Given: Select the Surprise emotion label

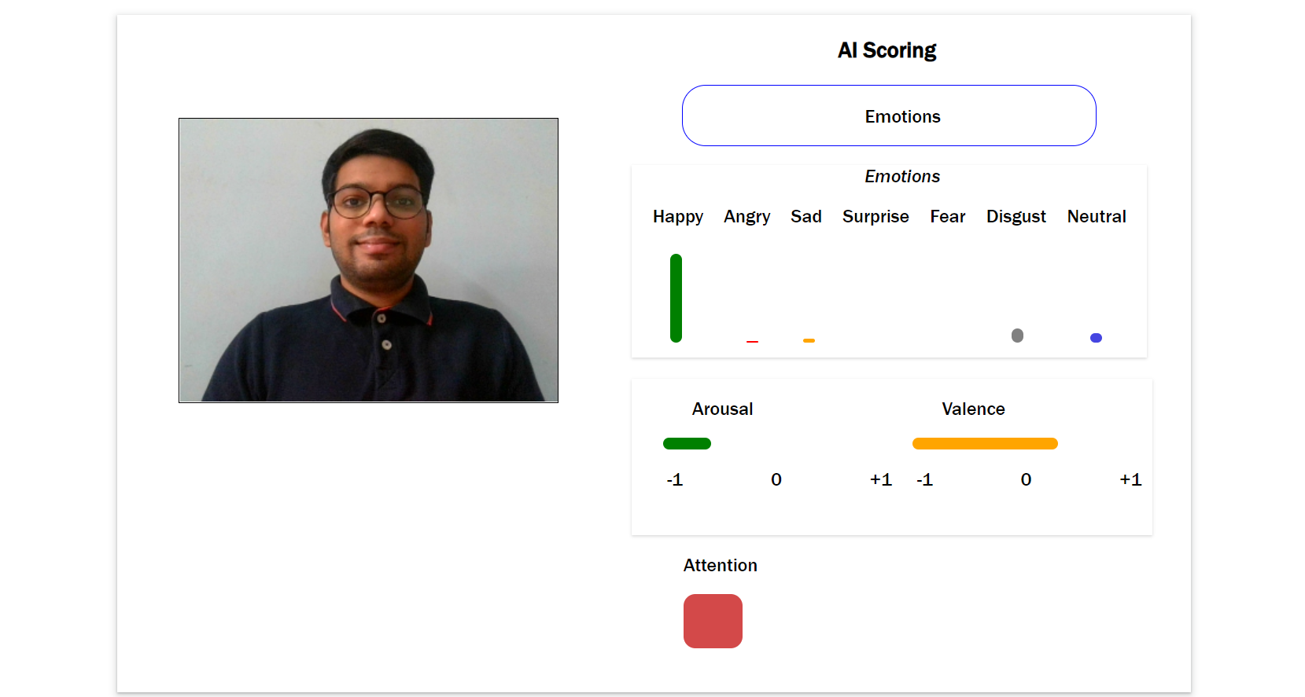Looking at the screenshot, I should (x=876, y=217).
